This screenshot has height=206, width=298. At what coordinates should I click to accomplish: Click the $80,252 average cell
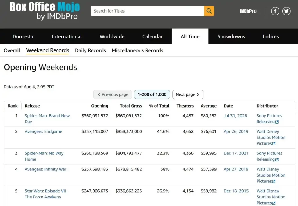208,116
